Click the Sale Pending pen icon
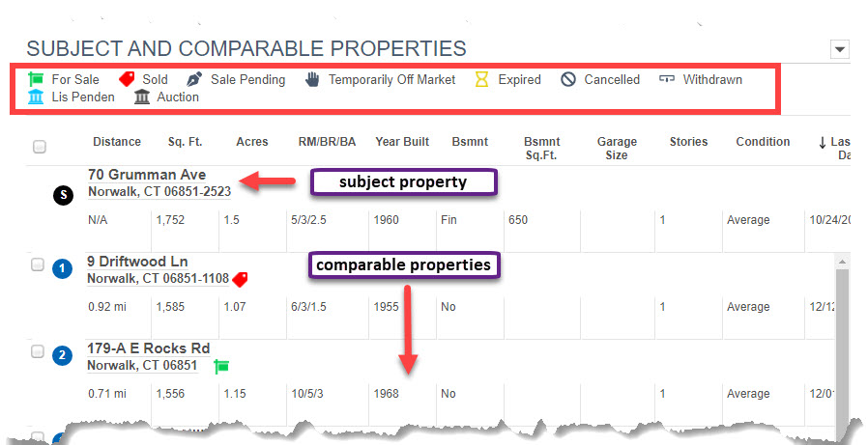The width and height of the screenshot is (868, 445). click(194, 79)
